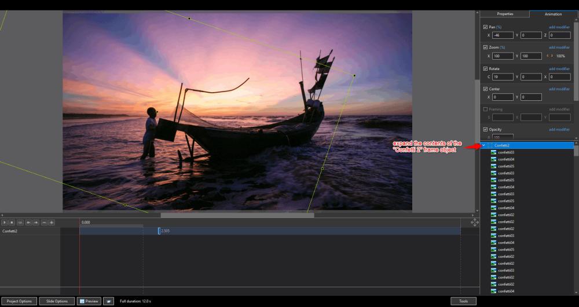Jump to the next keyframe
This screenshot has height=307, width=579.
pyautogui.click(x=36, y=222)
